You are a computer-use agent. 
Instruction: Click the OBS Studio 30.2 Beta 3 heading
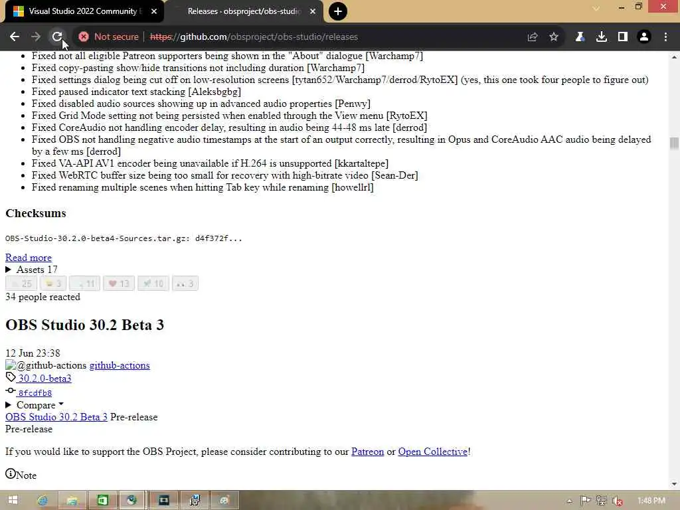84,325
